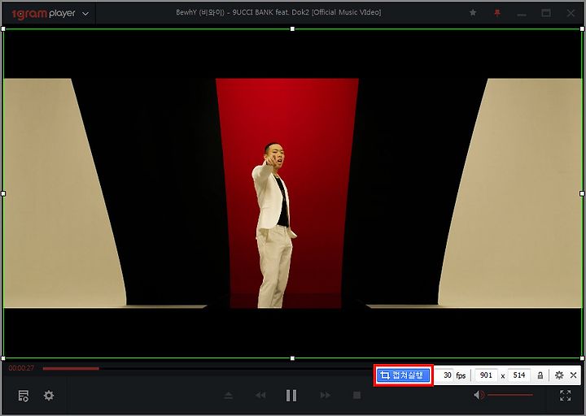586x416 pixels.
Task: Click the elapsed time 00:00:27
Action: pos(21,368)
